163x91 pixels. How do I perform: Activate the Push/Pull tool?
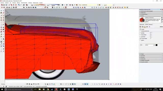click(x=3, y=27)
